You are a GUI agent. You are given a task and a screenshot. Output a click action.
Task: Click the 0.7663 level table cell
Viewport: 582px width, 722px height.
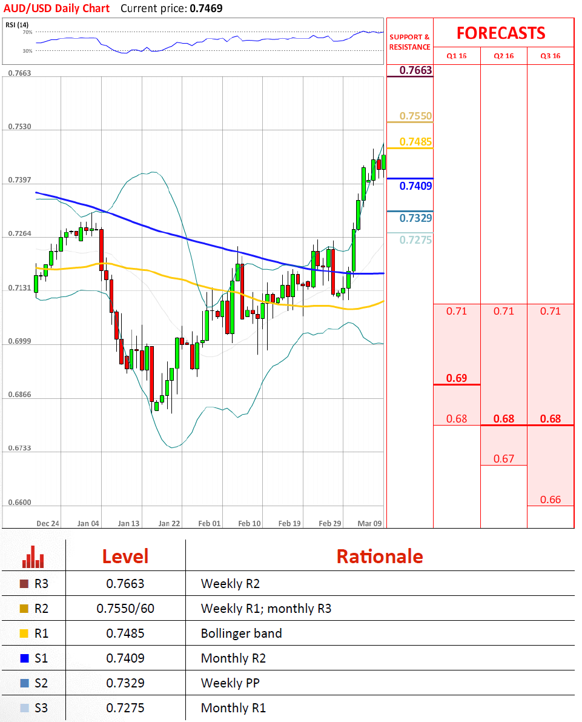(x=125, y=584)
